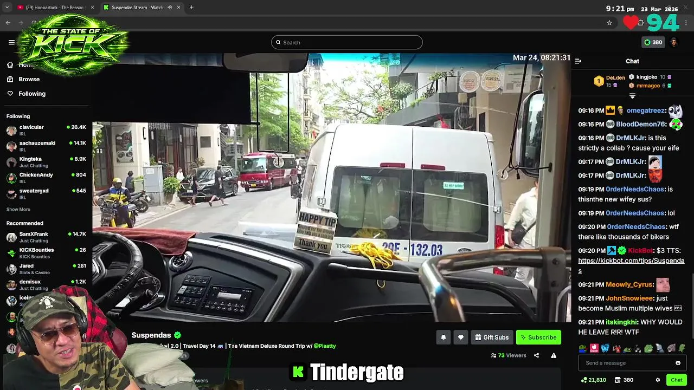Click JohnSnowieee username in chat
Screen dimensions: 694x390
click(629, 298)
